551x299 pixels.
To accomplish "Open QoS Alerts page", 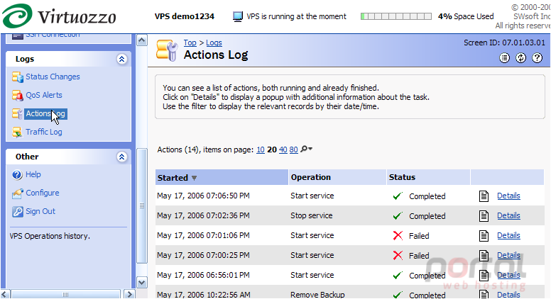I will (44, 96).
